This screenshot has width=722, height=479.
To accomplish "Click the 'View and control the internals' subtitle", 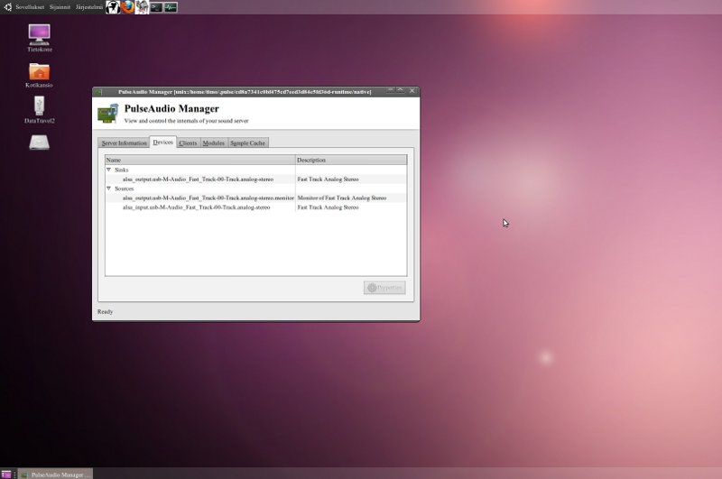I will click(186, 121).
